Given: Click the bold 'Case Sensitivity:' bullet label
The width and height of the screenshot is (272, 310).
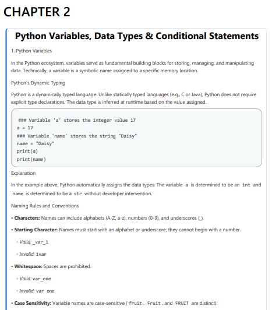Looking at the screenshot, I should point(33,303).
